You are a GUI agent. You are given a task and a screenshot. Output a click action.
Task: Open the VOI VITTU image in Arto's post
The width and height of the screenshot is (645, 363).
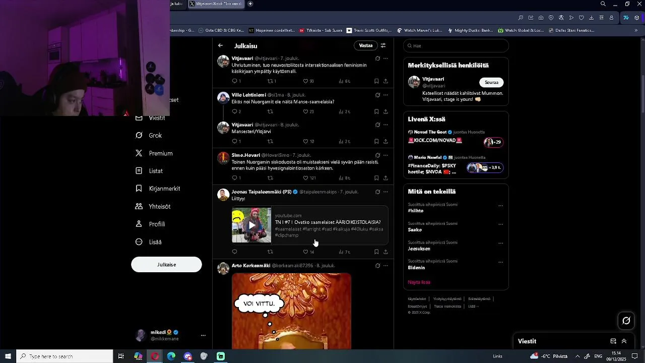(291, 311)
